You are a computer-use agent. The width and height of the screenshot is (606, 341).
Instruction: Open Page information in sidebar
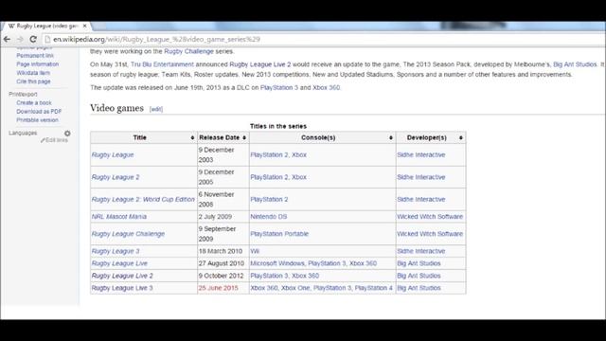38,64
